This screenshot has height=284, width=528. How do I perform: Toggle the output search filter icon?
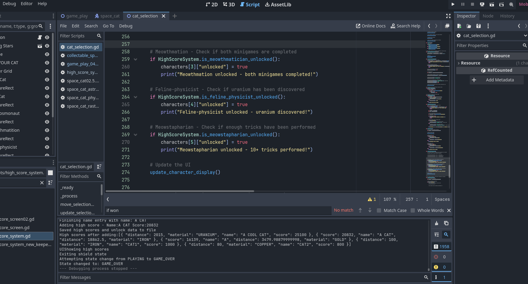click(446, 235)
